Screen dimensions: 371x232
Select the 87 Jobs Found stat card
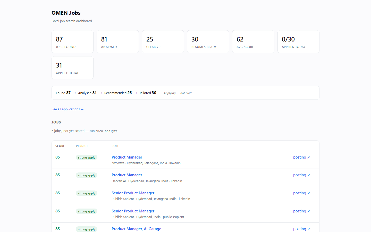pos(72,42)
